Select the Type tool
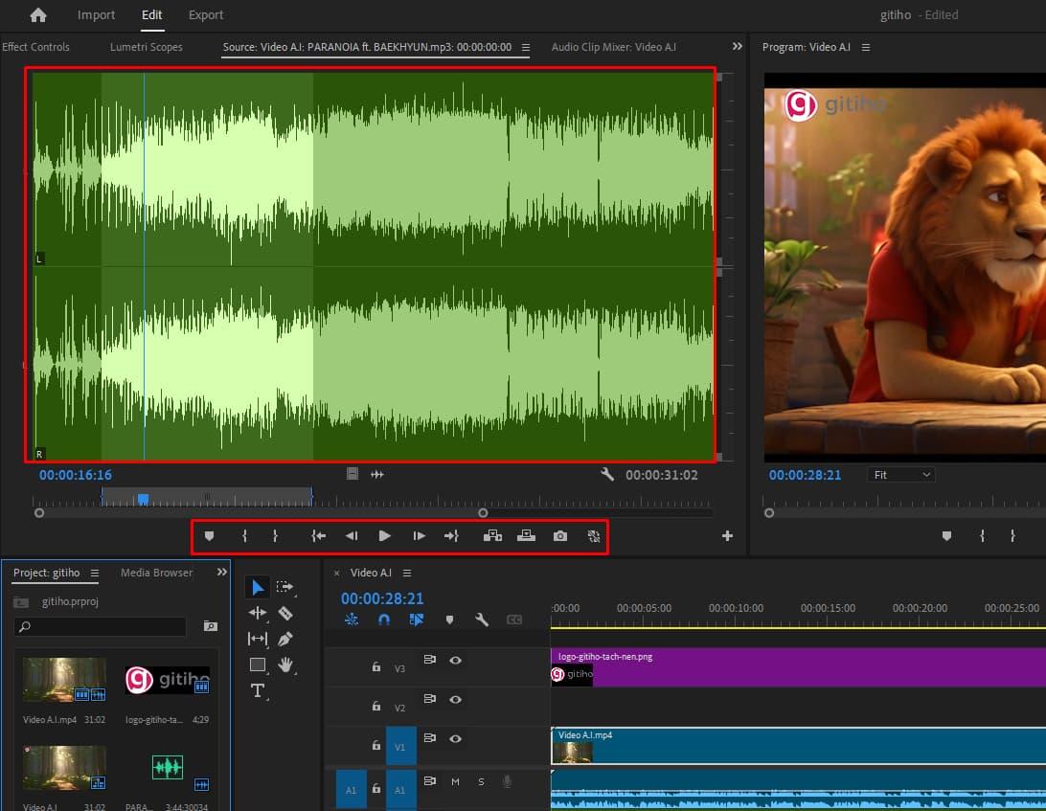The width and height of the screenshot is (1046, 811). click(258, 690)
